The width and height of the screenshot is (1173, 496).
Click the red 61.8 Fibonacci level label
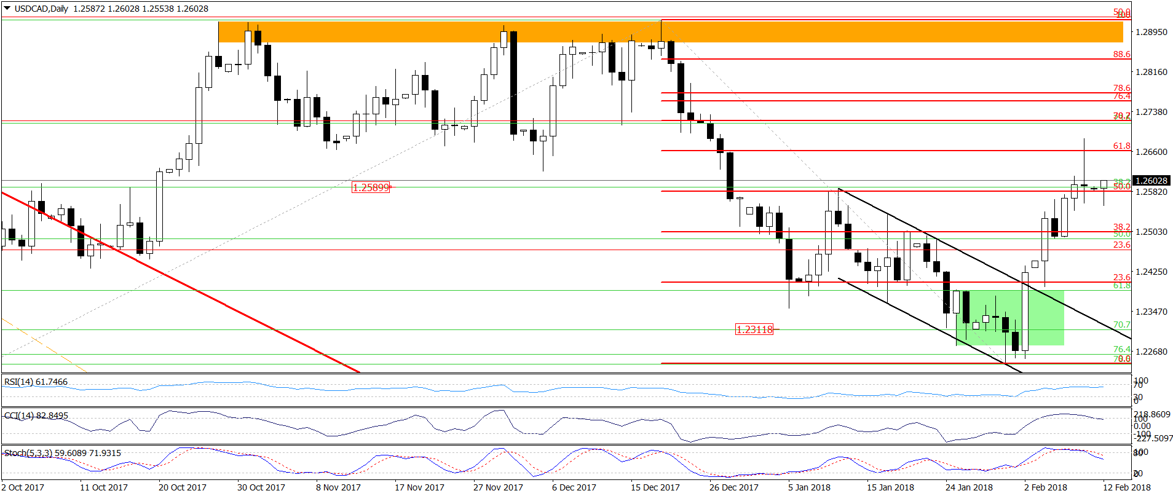[1121, 146]
